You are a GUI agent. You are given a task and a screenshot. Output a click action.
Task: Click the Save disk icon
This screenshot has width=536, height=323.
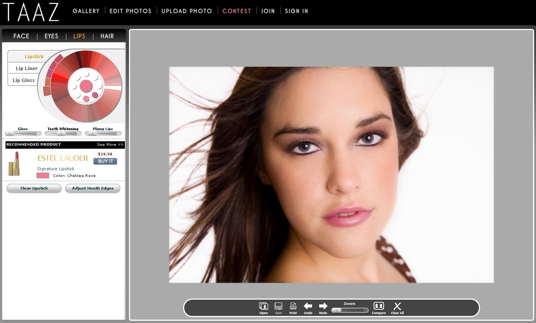coord(278,306)
